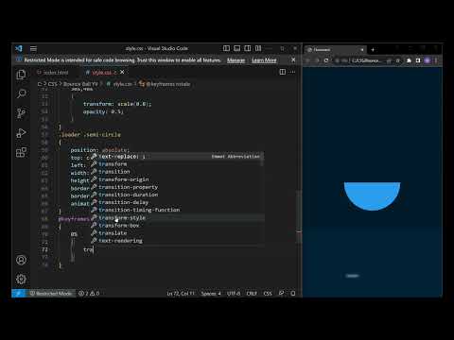Dismiss the Restricted Mode banner
The image size is (454, 340).
[293, 59]
